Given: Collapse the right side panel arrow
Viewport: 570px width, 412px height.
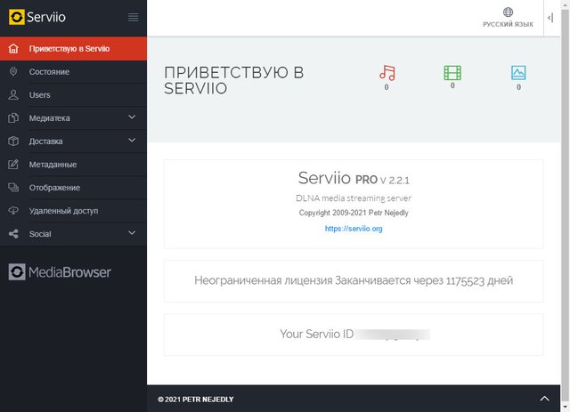Looking at the screenshot, I should coord(550,18).
